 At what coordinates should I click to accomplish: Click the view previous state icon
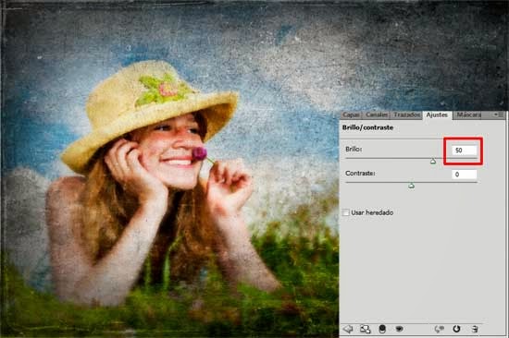click(x=440, y=329)
